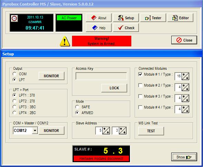Change Module # 2 type stepper
This screenshot has height=167, width=203.
point(185,87)
